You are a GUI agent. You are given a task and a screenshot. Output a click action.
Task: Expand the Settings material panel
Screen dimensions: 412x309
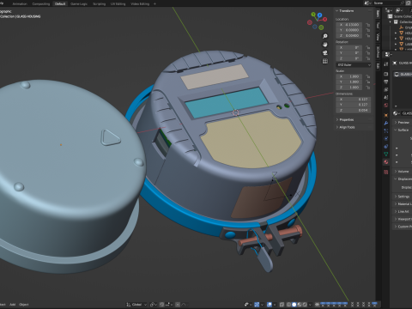pyautogui.click(x=403, y=197)
